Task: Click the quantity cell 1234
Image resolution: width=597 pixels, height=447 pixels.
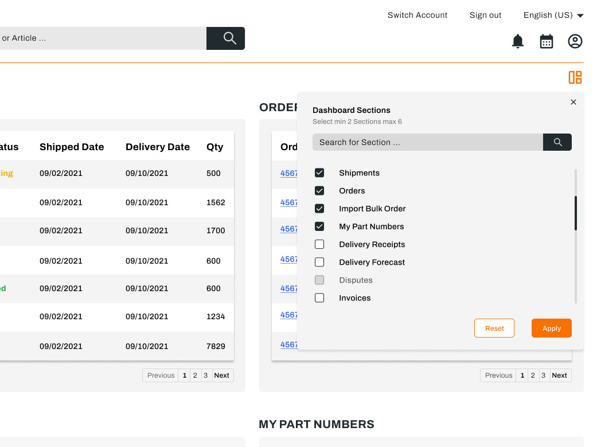Action: (216, 316)
